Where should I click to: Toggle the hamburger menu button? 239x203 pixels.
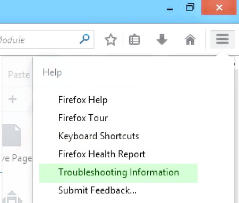click(x=223, y=39)
